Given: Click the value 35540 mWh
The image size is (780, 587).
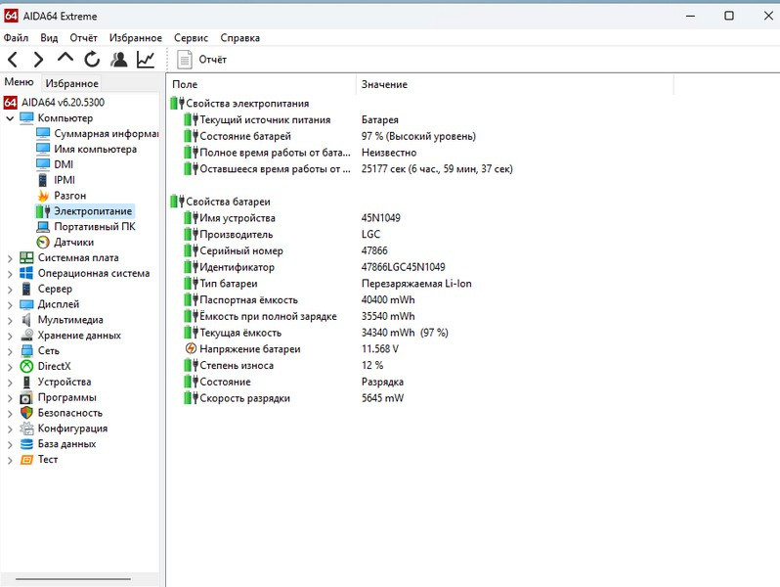Looking at the screenshot, I should 388,316.
